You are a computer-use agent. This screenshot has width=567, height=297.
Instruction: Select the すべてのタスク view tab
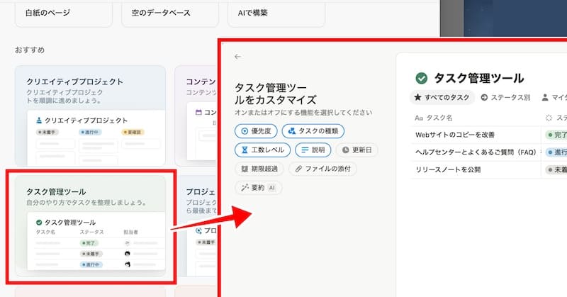[x=441, y=97]
